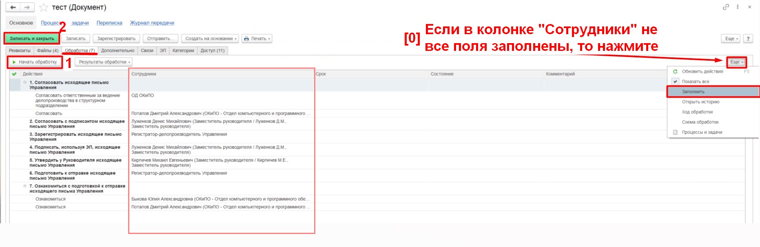The width and height of the screenshot is (760, 247).
Task: Select Заполнить in the Еще menu
Action: [693, 92]
